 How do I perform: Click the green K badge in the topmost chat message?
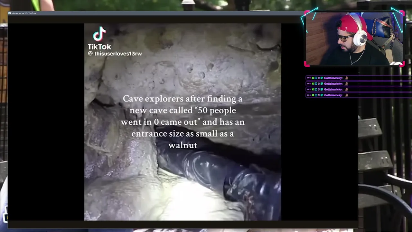point(313,78)
